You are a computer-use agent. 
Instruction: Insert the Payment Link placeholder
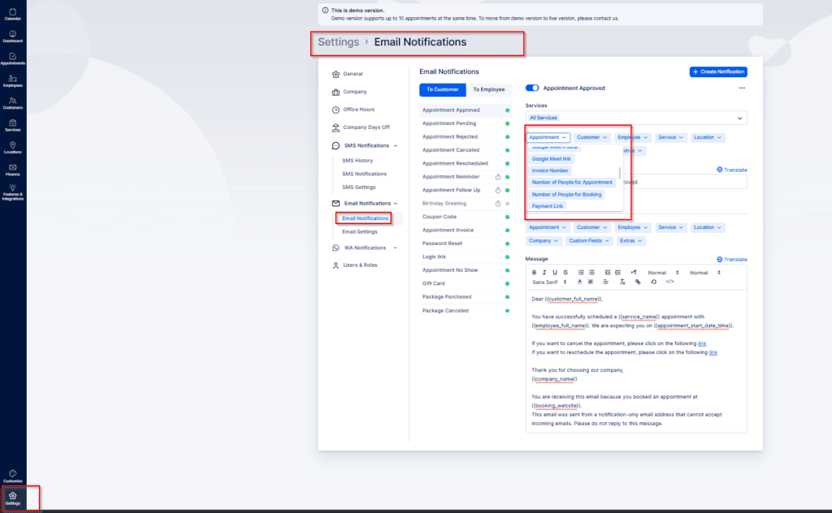click(548, 206)
